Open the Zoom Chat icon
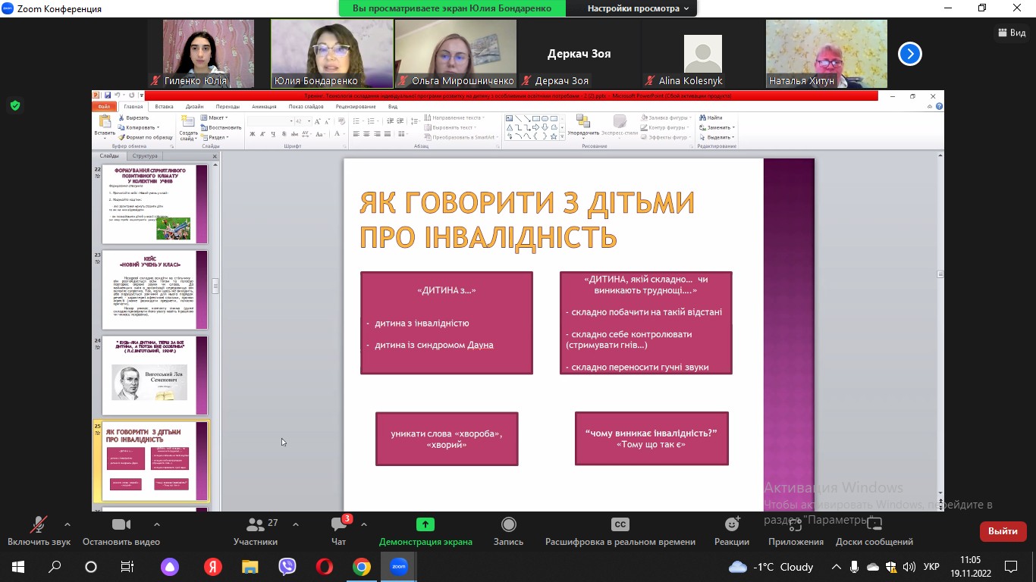 [338, 525]
